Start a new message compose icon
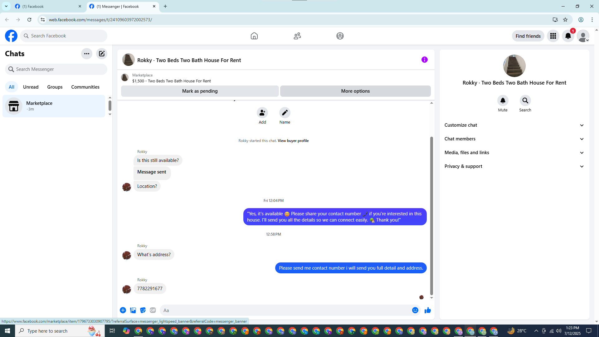 [102, 54]
